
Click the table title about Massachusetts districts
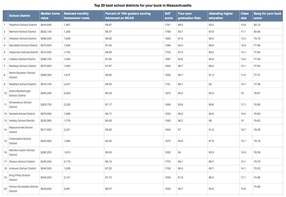pyautogui.click(x=143, y=5)
